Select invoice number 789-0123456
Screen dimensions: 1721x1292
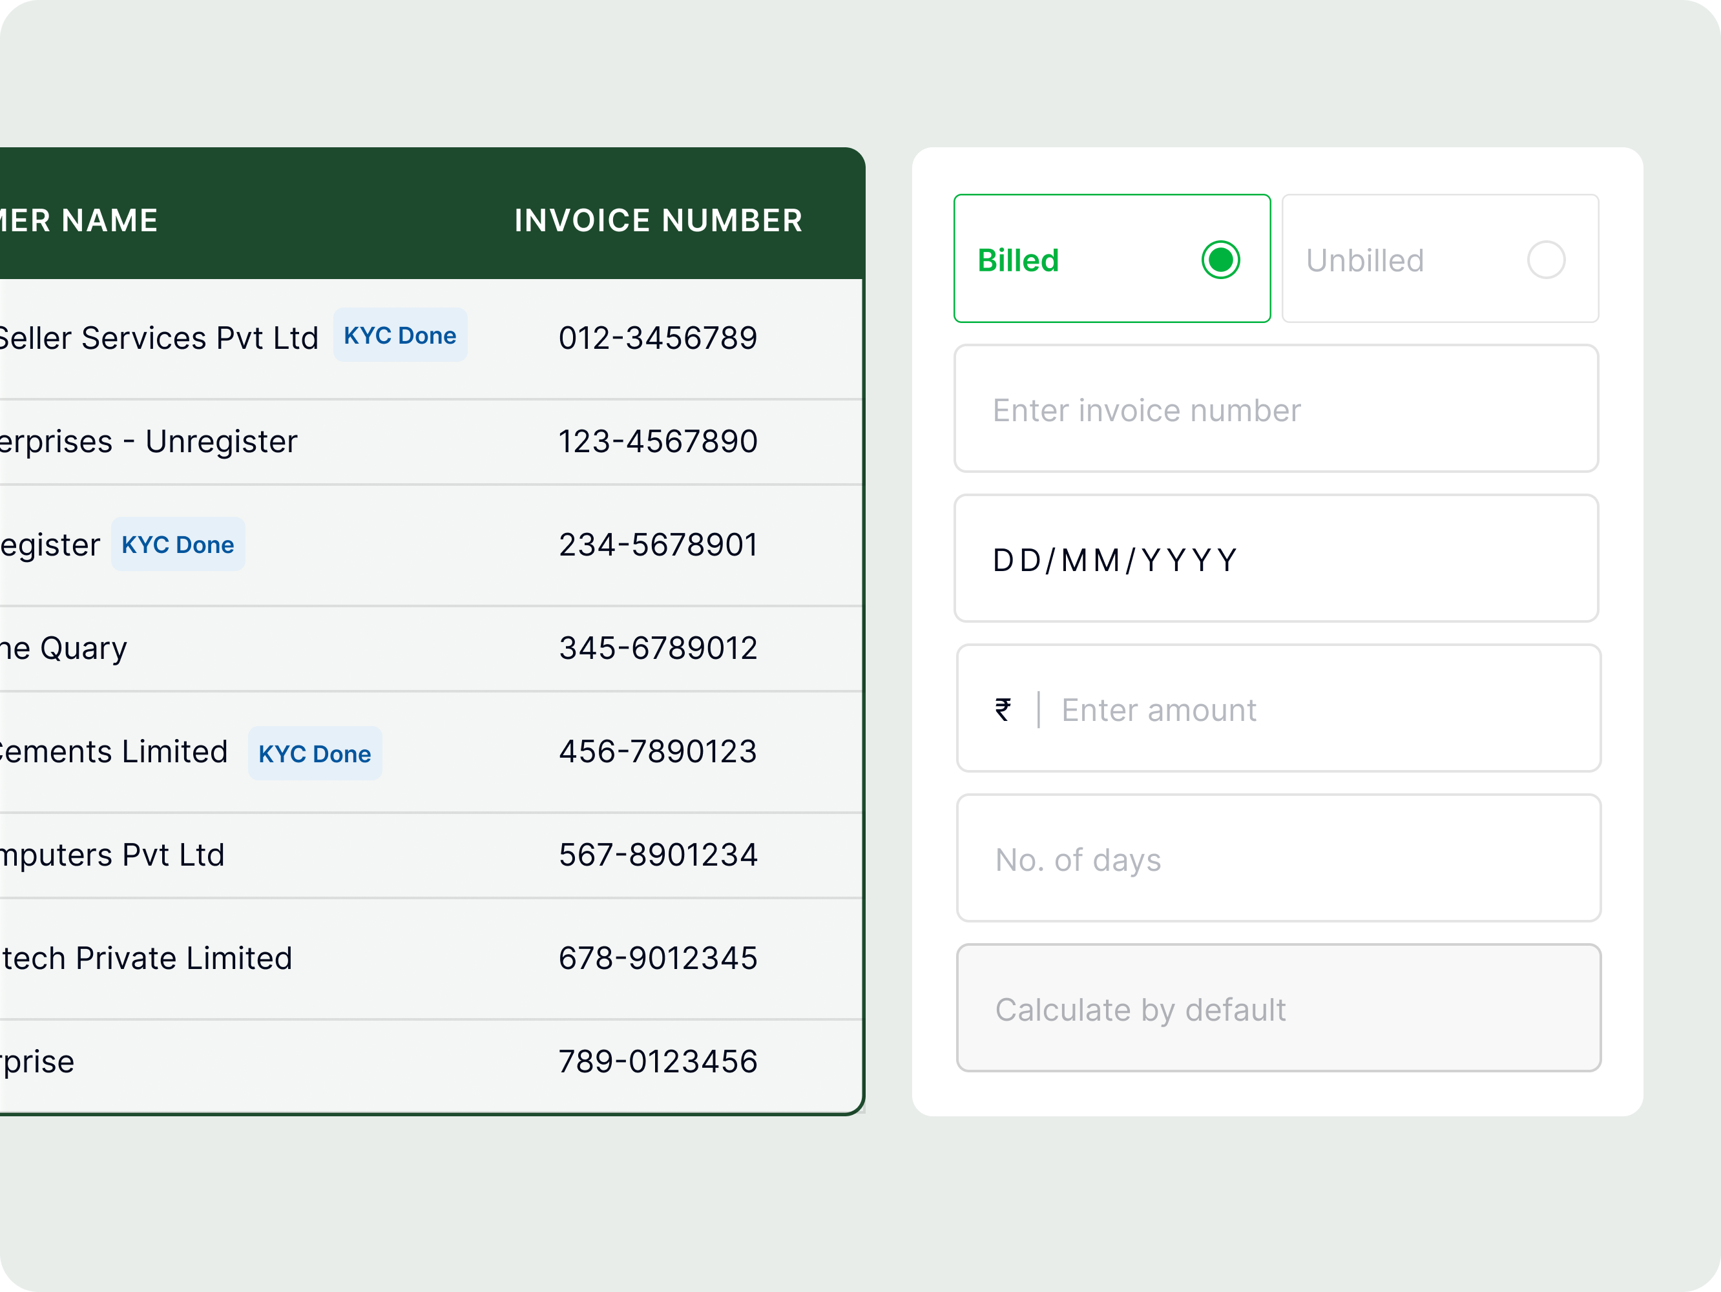pyautogui.click(x=658, y=1062)
